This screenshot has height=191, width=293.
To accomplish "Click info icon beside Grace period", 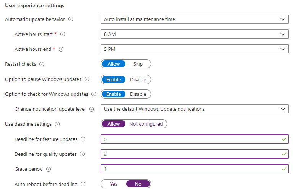I will (49, 169).
